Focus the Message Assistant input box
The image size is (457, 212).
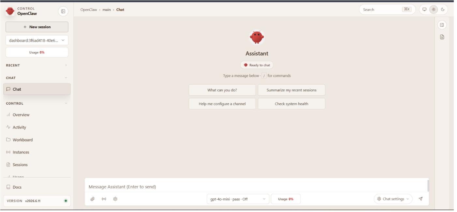[x=256, y=187]
